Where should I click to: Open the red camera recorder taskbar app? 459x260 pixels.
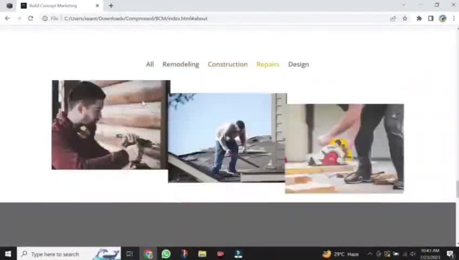[220, 254]
